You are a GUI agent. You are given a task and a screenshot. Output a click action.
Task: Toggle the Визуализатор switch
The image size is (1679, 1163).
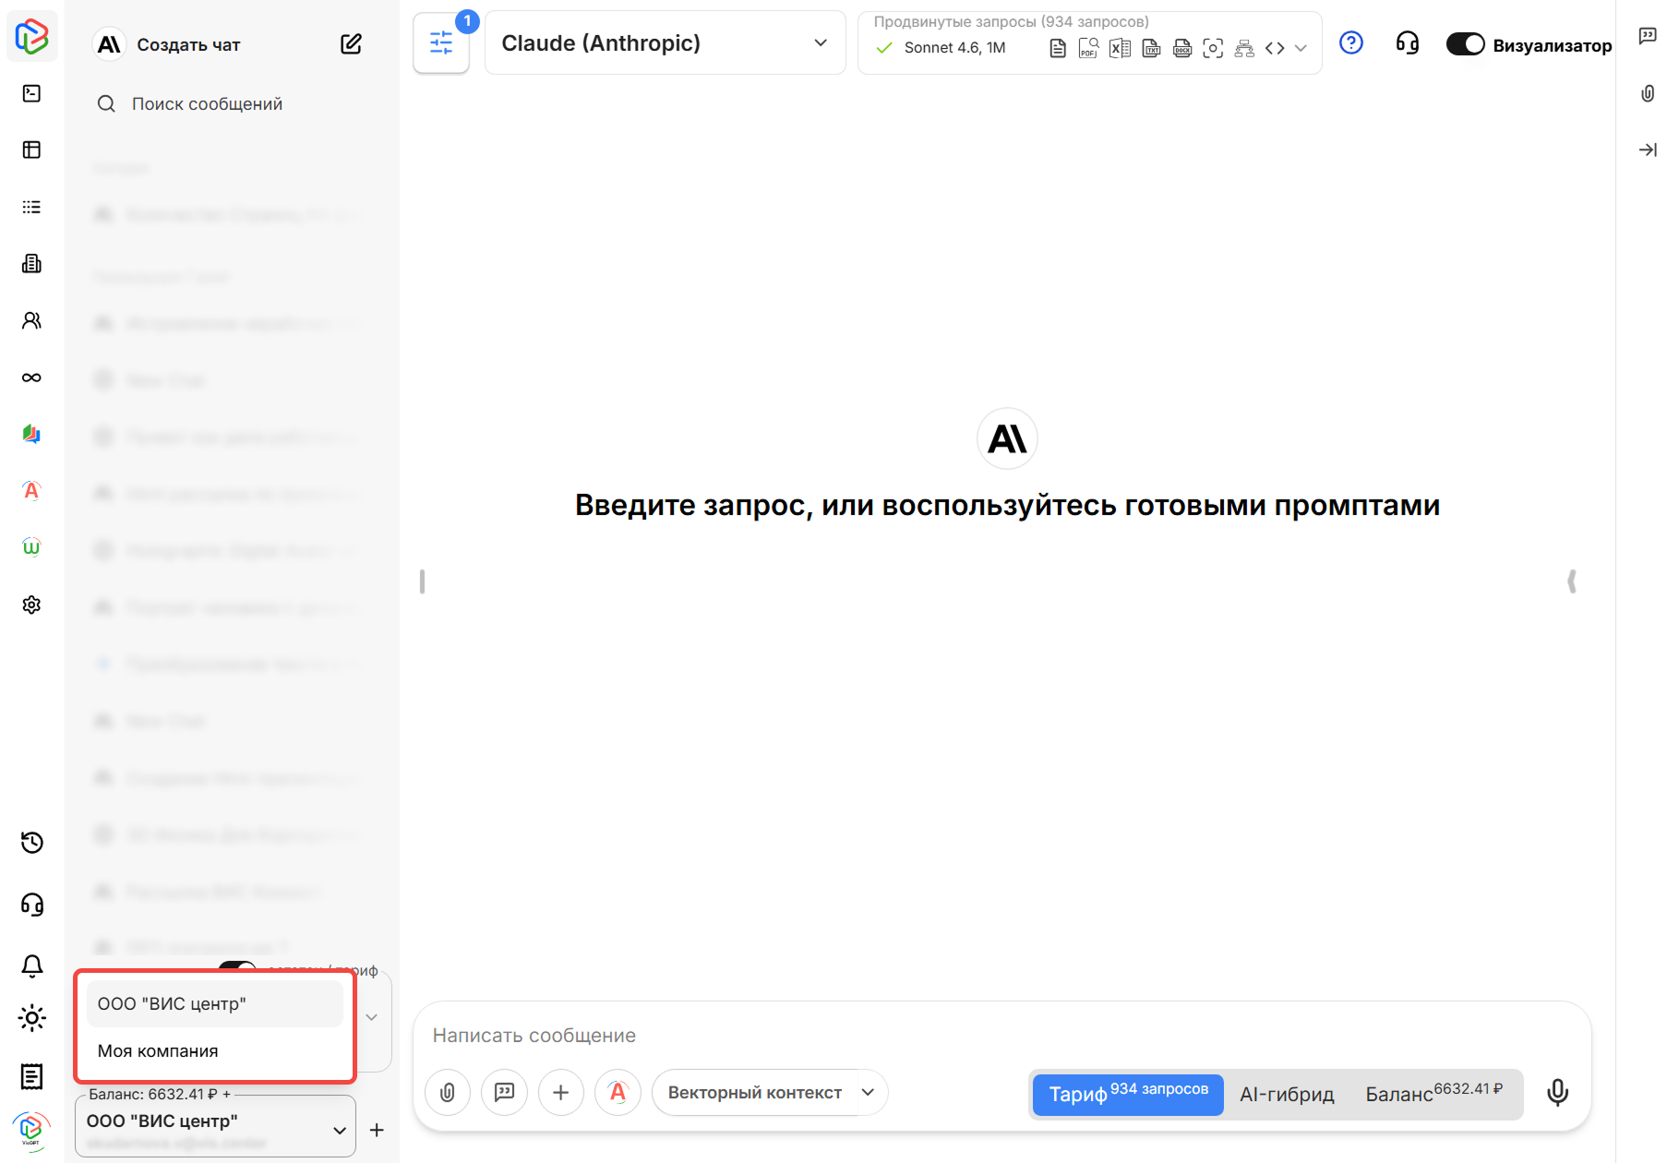(x=1465, y=44)
